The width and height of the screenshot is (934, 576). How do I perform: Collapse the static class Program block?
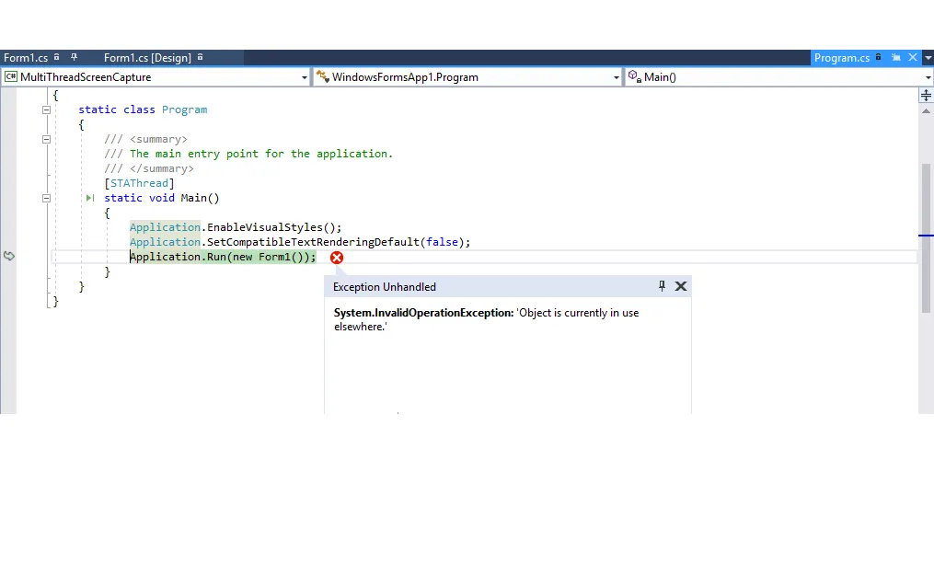click(46, 109)
